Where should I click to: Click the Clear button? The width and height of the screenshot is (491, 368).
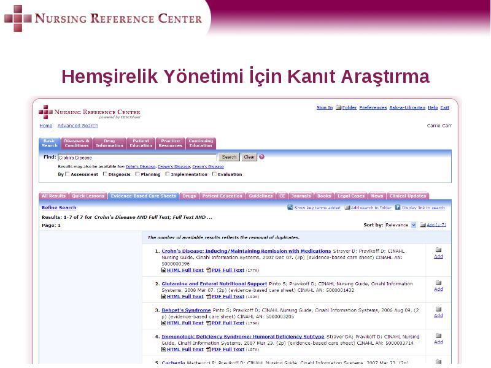click(249, 157)
